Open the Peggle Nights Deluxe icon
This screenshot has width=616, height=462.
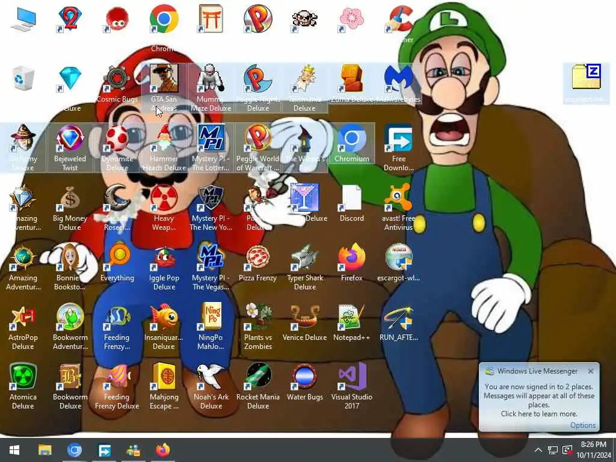tap(257, 79)
